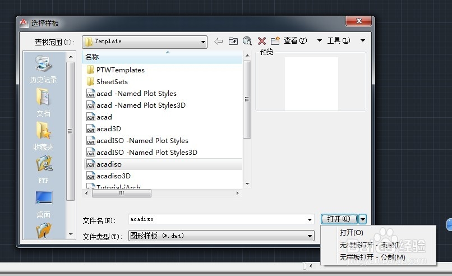Select the acad template file
Viewport: 452px width, 276px height.
click(x=99, y=117)
